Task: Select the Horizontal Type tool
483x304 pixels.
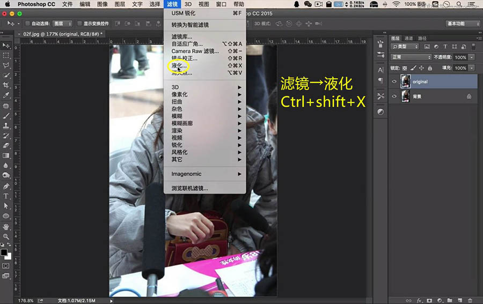Action: click(6, 196)
